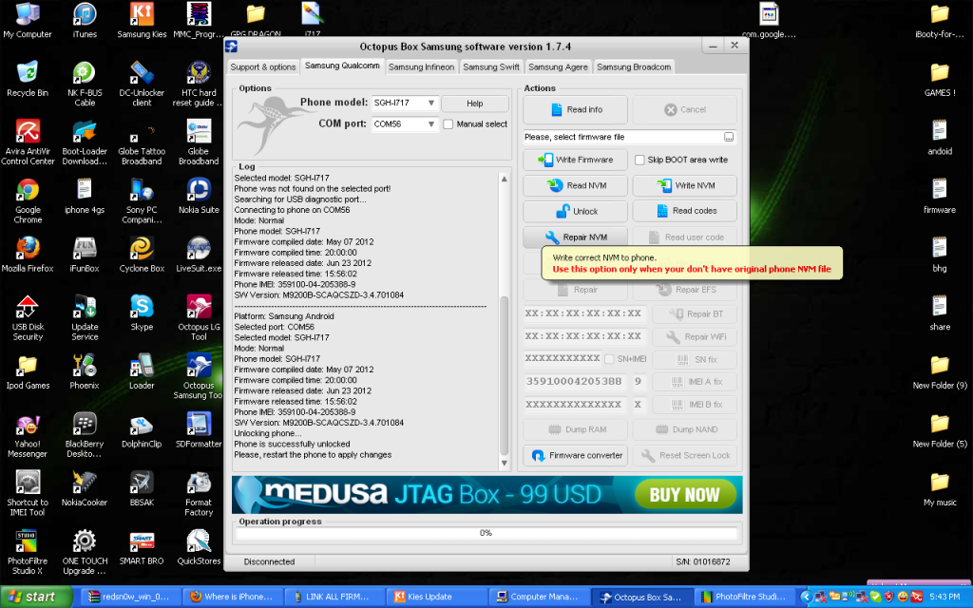Click the Write NVM button
The image size is (973, 608).
pos(684,185)
